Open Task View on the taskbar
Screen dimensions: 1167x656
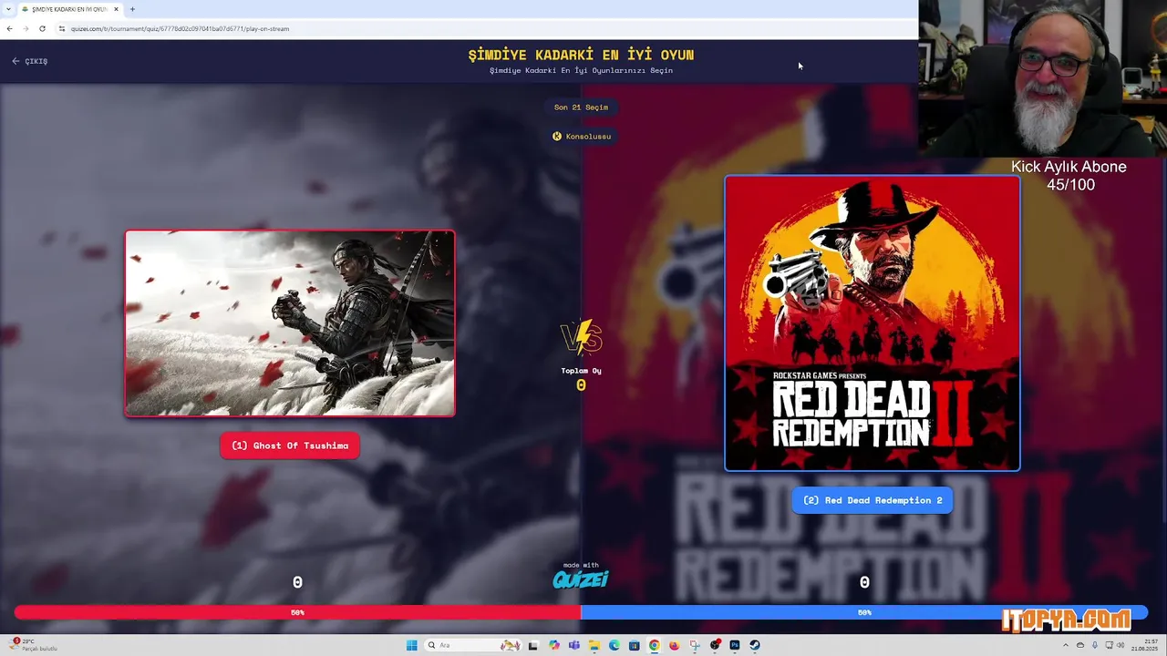[532, 645]
